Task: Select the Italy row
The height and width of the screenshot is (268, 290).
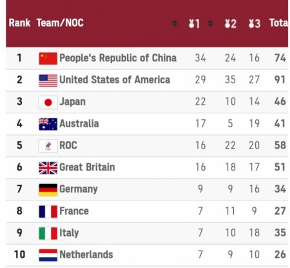Action: click(147, 233)
